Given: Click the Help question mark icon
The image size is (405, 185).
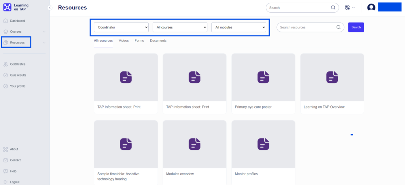Looking at the screenshot, I should coord(6,171).
